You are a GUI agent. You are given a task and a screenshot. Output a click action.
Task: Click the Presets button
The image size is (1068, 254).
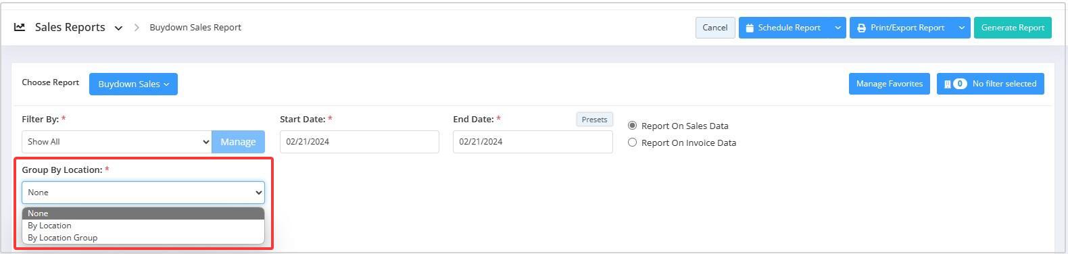(x=594, y=120)
